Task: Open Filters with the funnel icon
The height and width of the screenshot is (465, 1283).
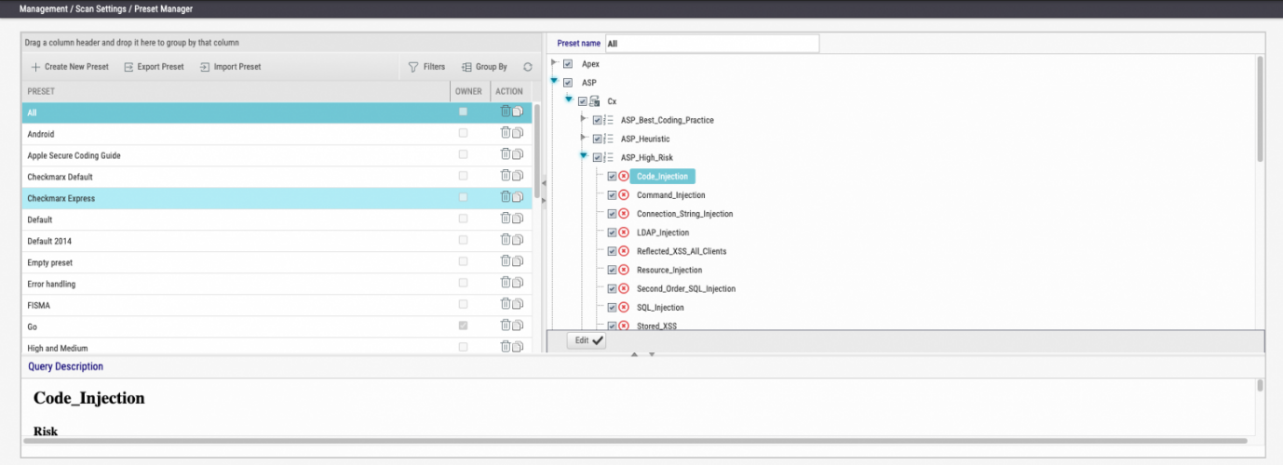Action: click(413, 67)
